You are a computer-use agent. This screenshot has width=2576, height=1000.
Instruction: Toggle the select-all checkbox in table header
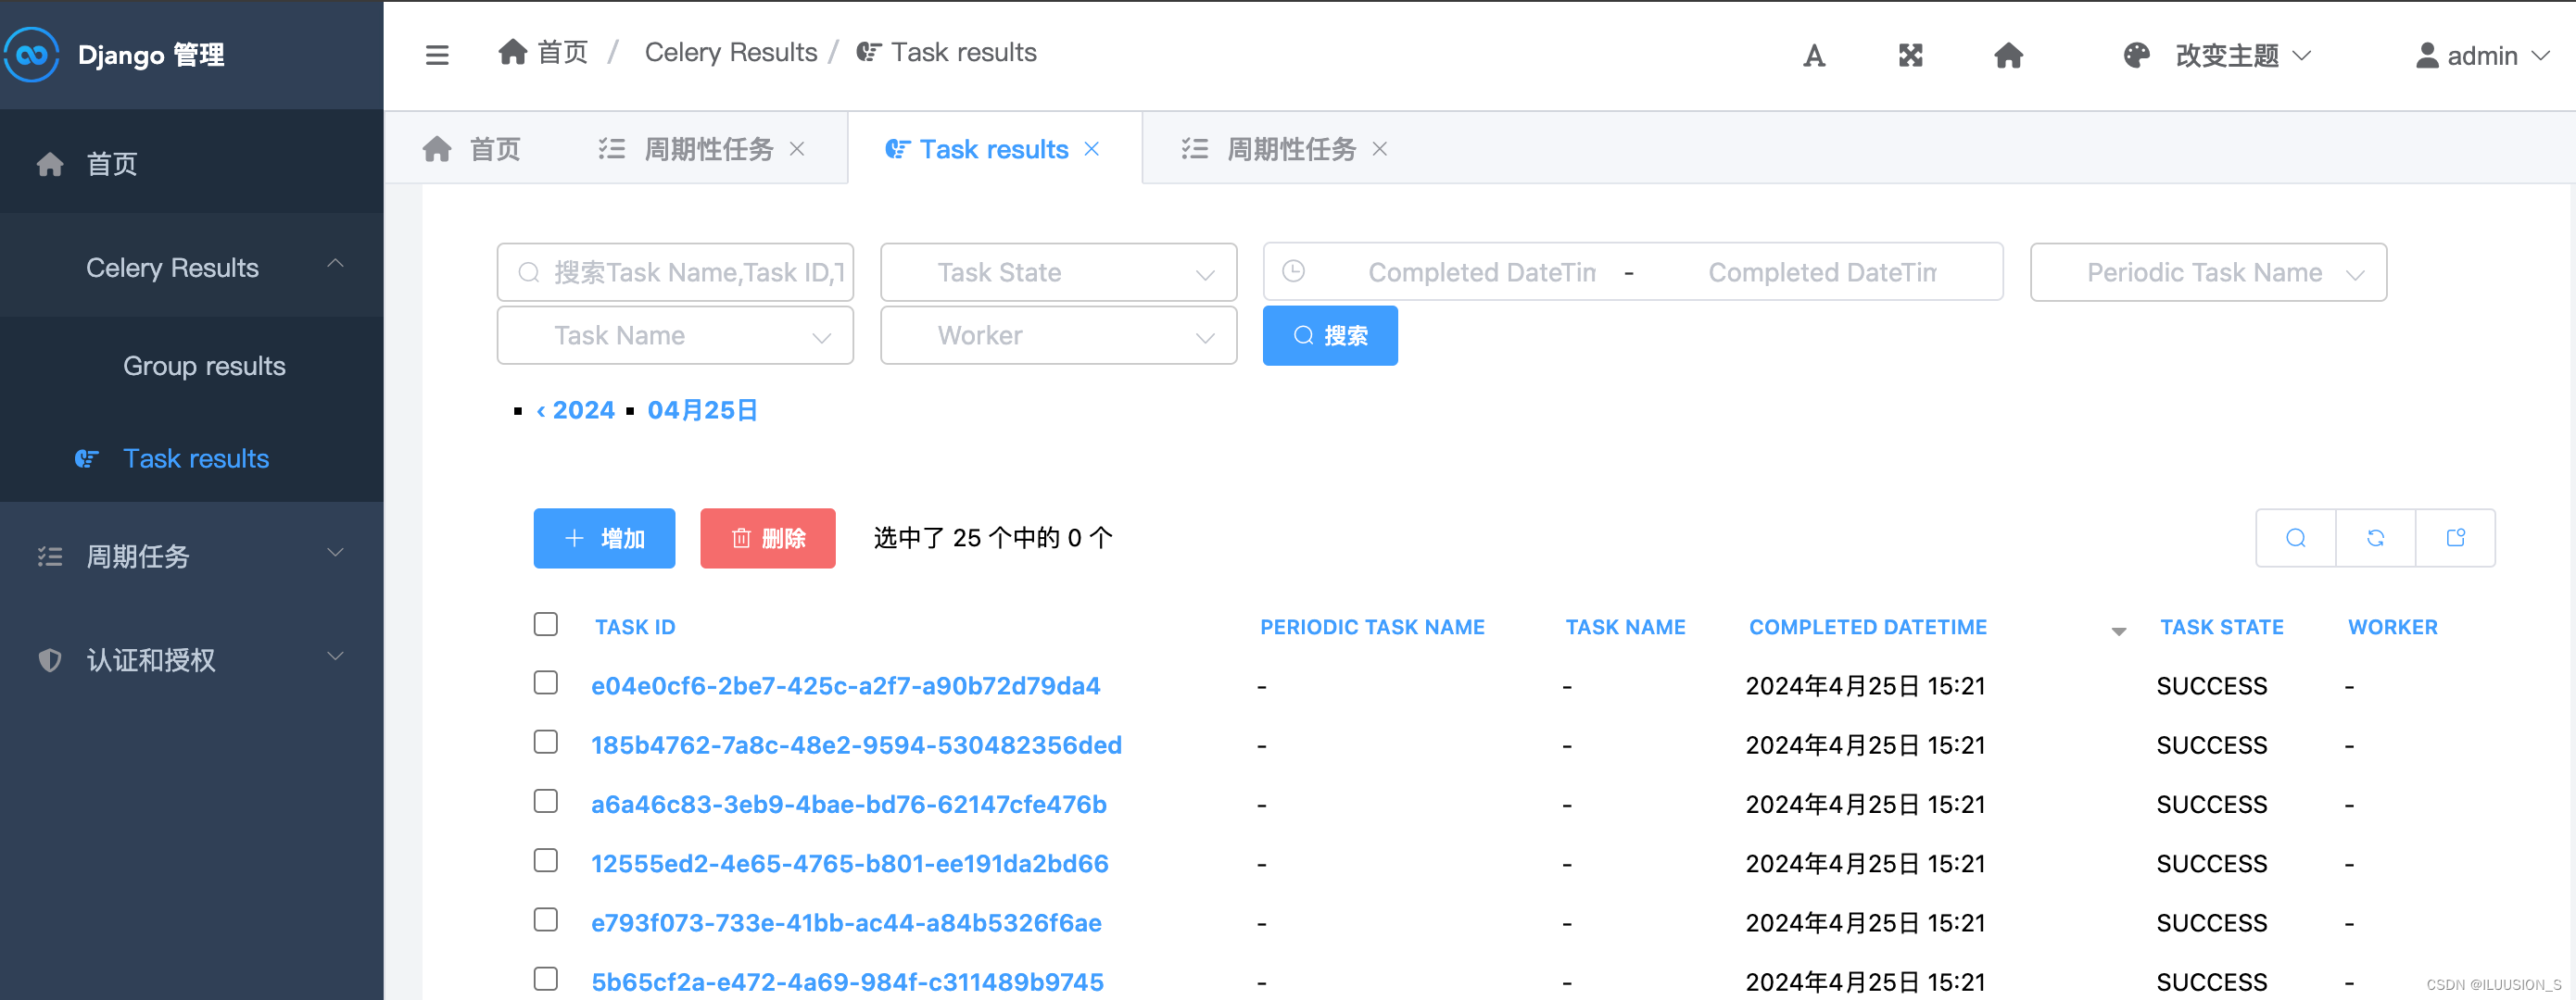pos(546,624)
